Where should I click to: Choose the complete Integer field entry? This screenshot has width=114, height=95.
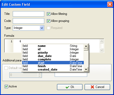[53, 59]
